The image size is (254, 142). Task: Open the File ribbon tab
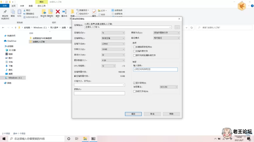tap(4, 6)
